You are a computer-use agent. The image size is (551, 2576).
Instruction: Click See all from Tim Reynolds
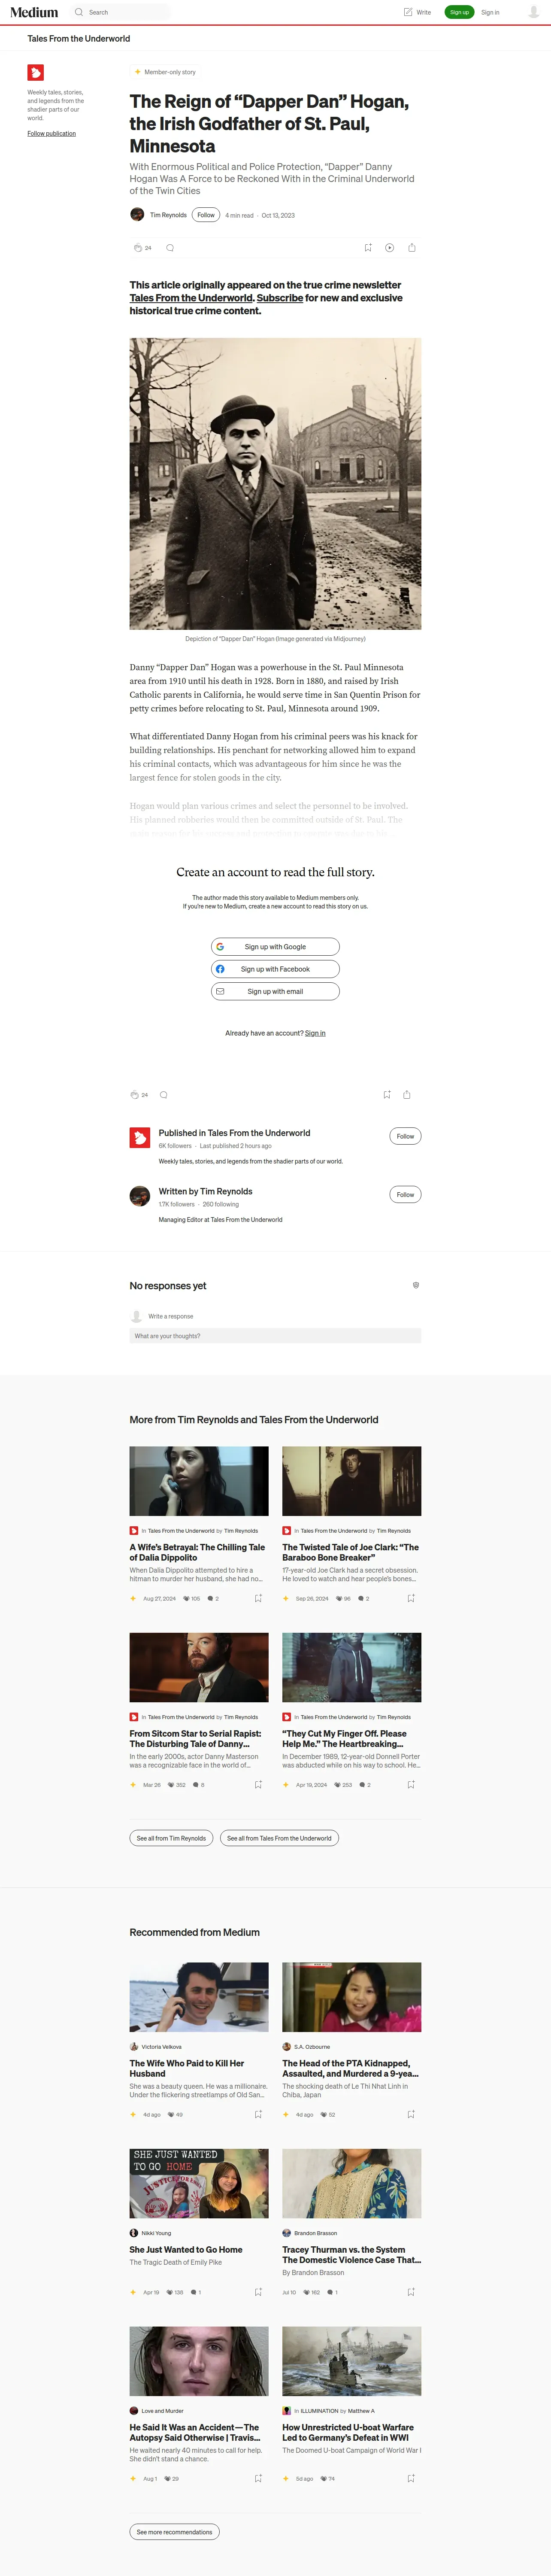click(x=171, y=1838)
